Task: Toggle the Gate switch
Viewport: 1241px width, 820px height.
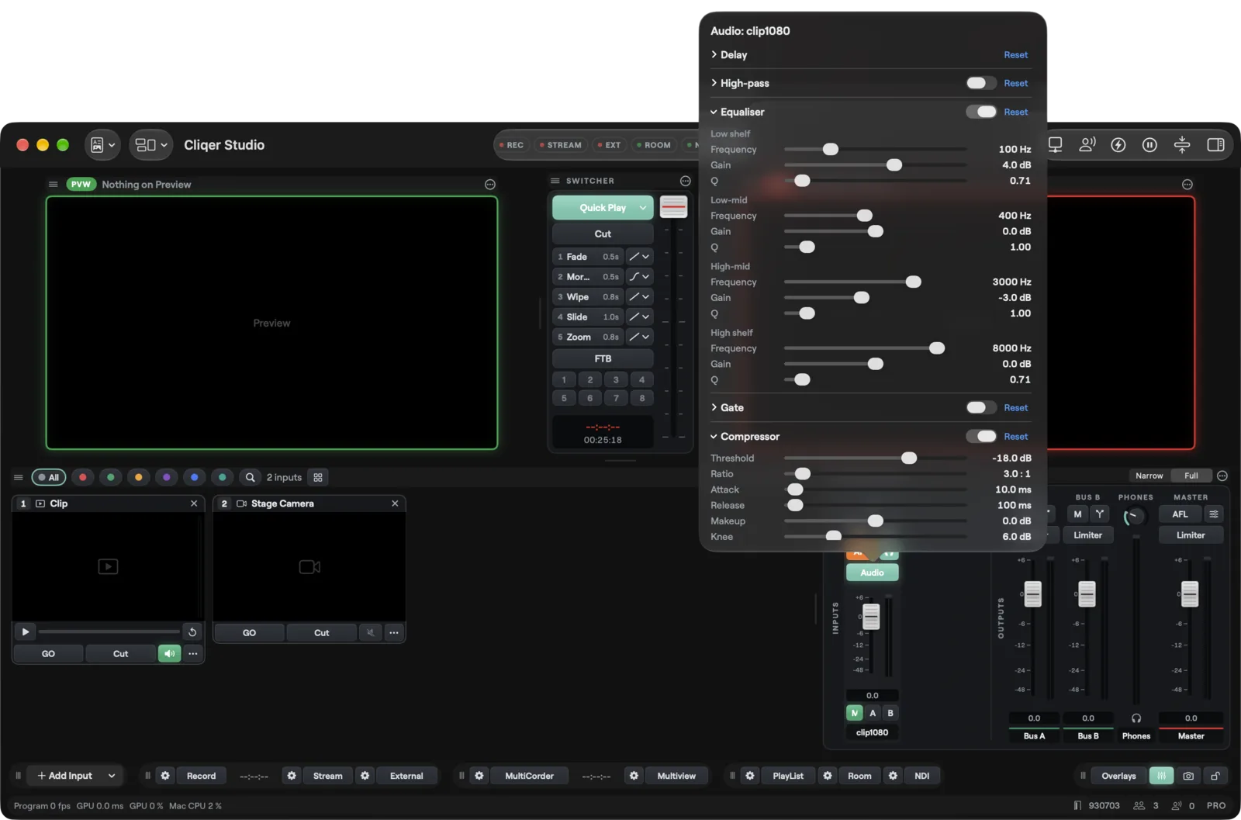Action: [x=981, y=407]
